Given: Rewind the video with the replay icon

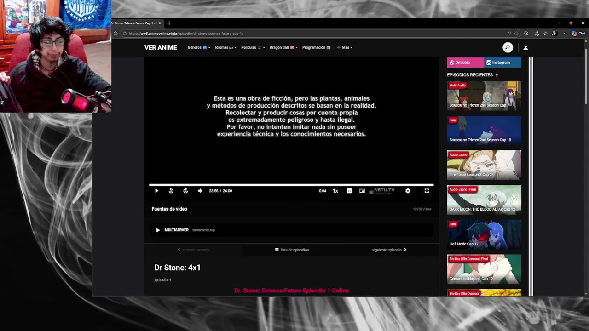Looking at the screenshot, I should (171, 191).
